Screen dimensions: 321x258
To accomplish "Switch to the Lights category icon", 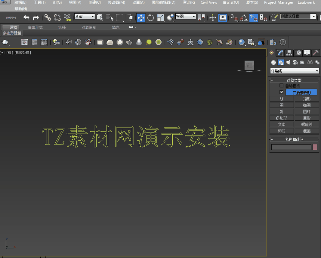I will tap(288, 63).
